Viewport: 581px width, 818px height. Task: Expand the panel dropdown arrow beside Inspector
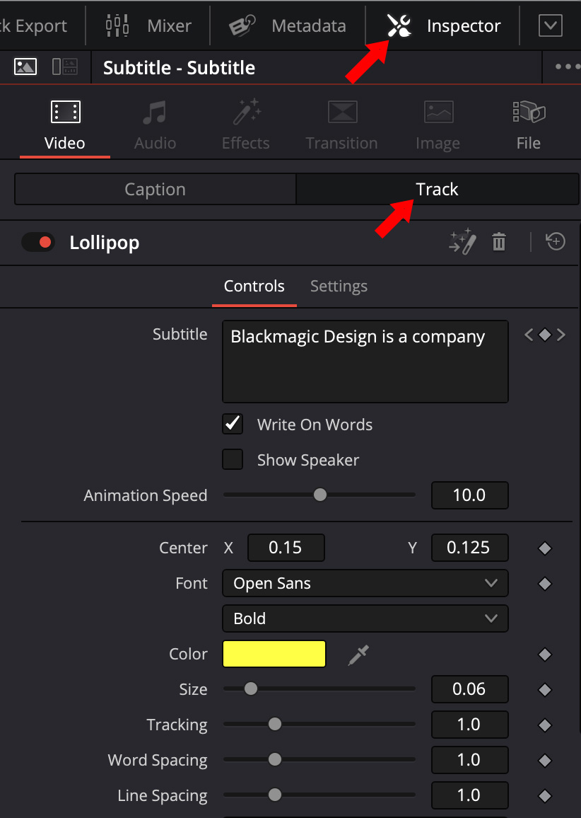pos(550,26)
